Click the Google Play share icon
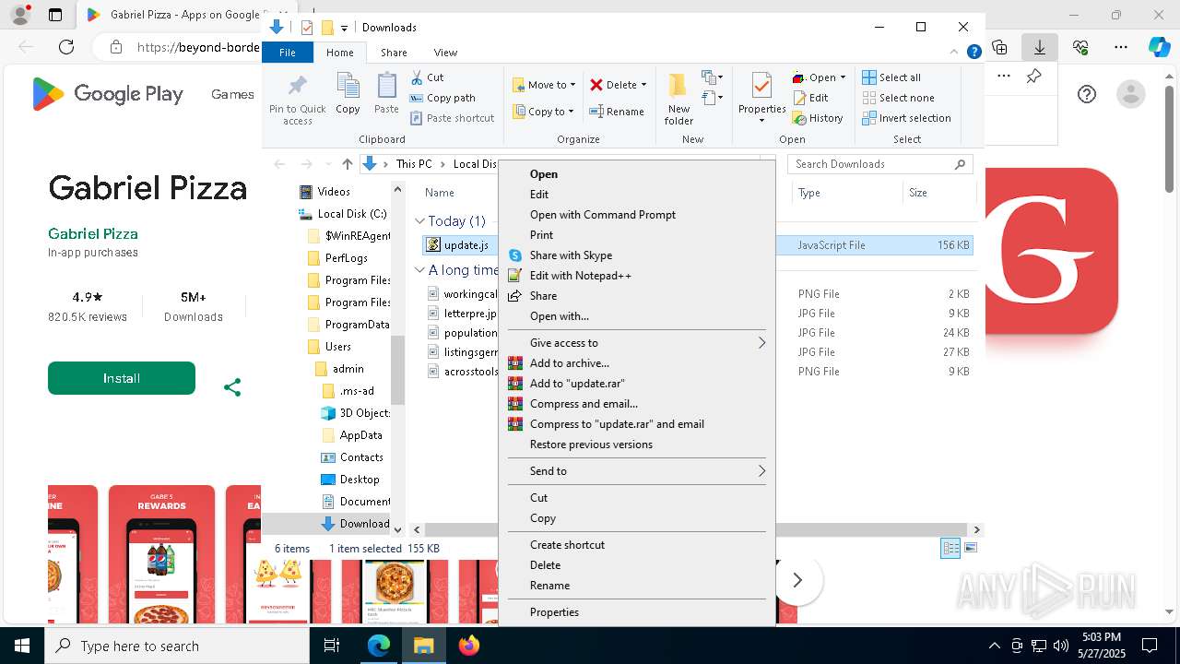This screenshot has width=1180, height=664. pyautogui.click(x=232, y=387)
